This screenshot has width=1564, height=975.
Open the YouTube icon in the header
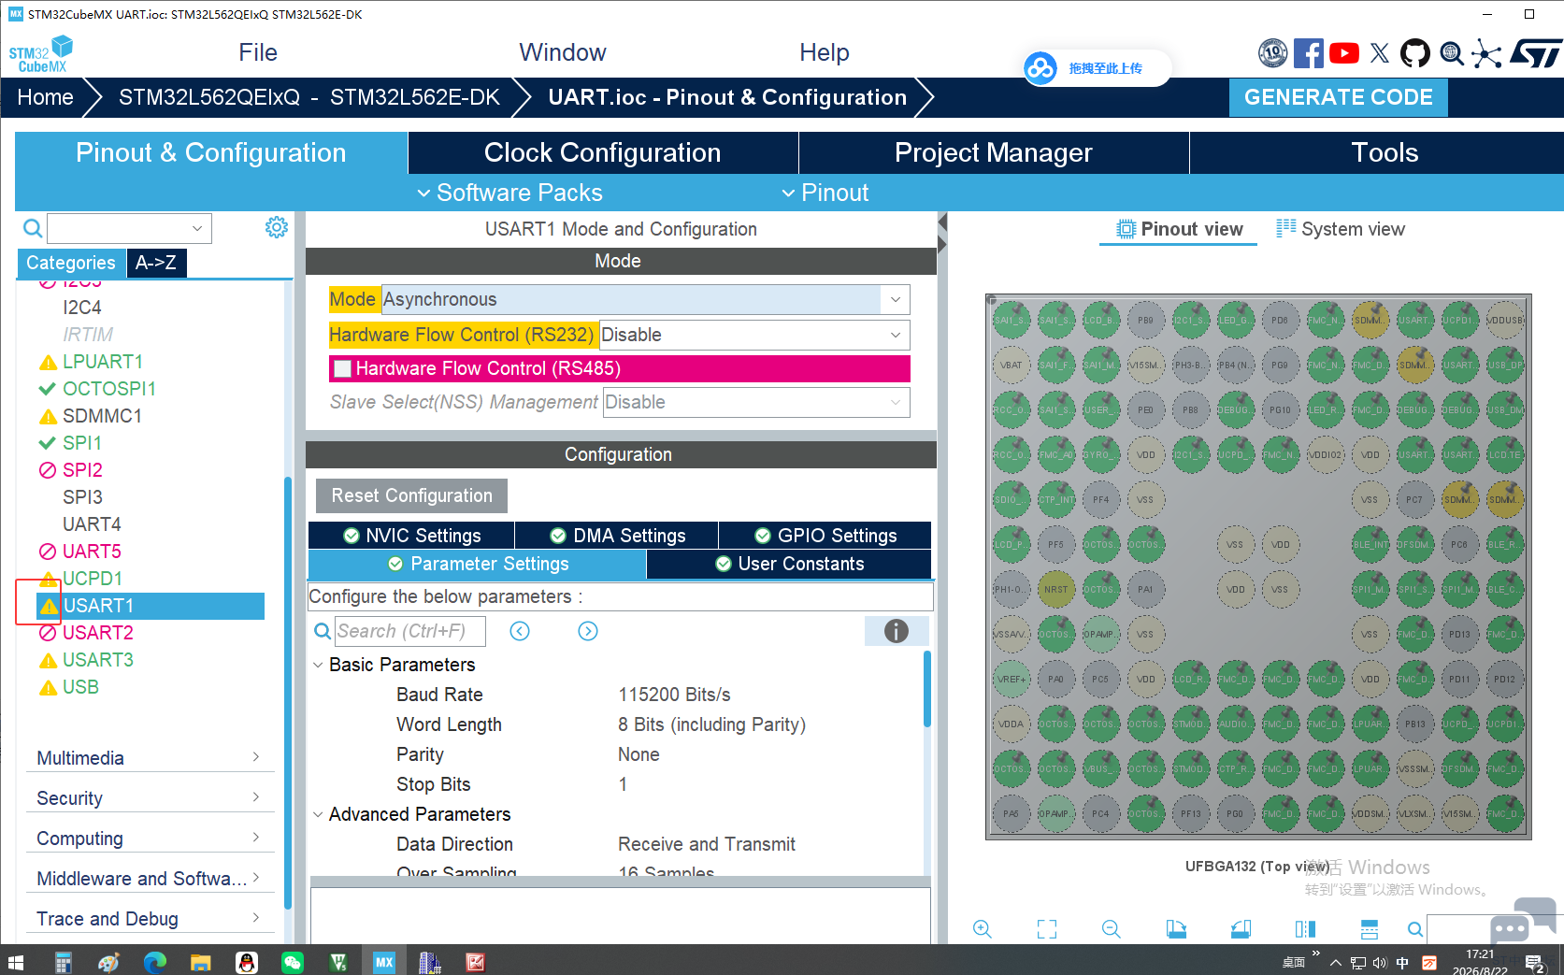[1344, 53]
